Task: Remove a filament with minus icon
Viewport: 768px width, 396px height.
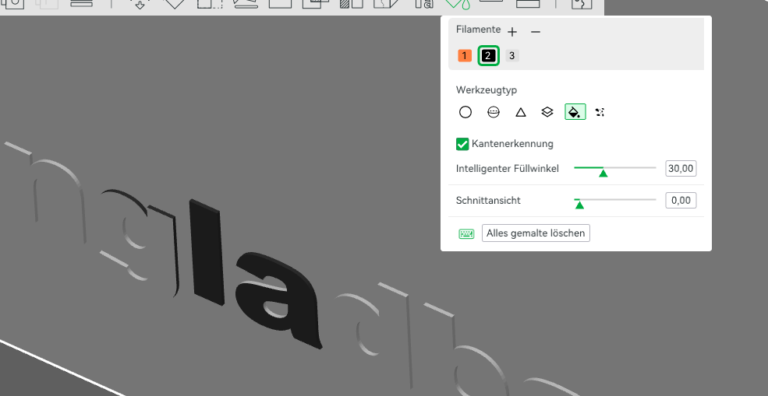Action: click(x=536, y=32)
